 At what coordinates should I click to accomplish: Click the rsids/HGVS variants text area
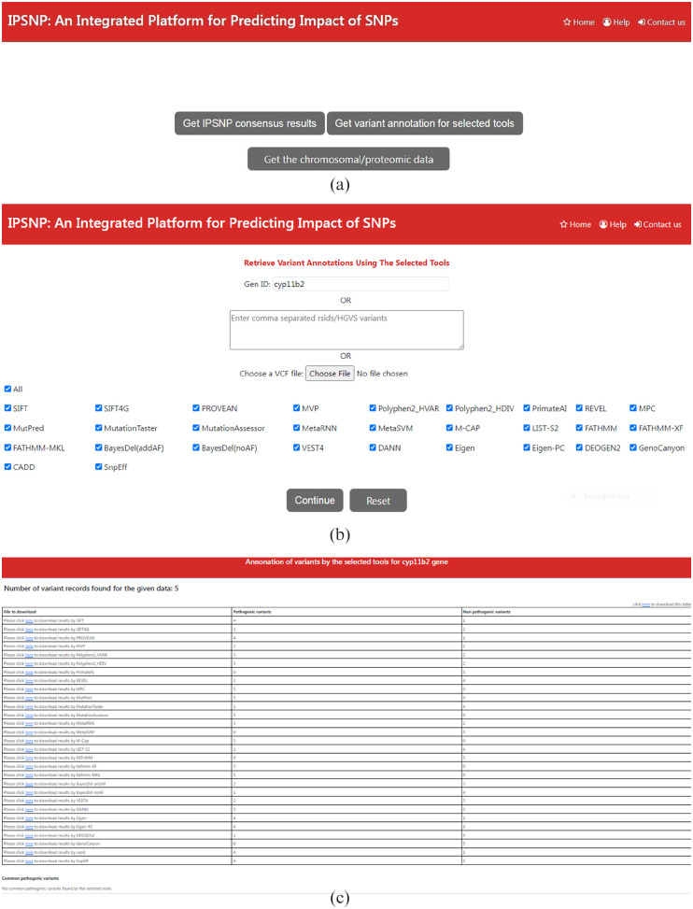click(x=346, y=330)
